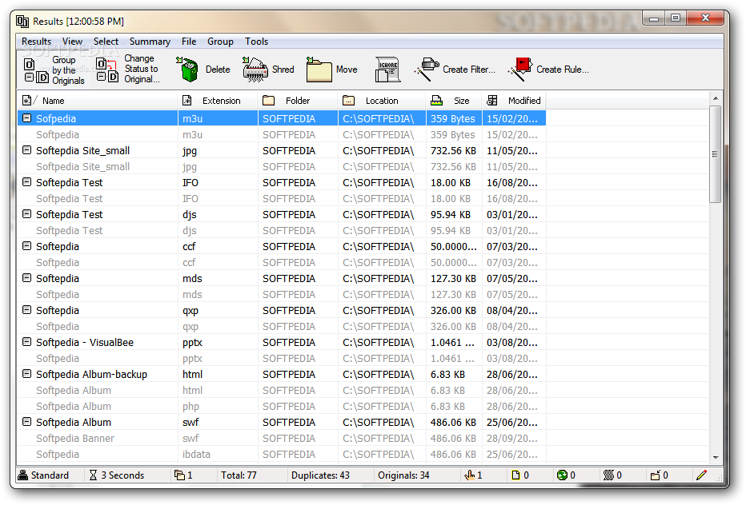Click the Name column header icon
The image size is (746, 505).
(27, 100)
